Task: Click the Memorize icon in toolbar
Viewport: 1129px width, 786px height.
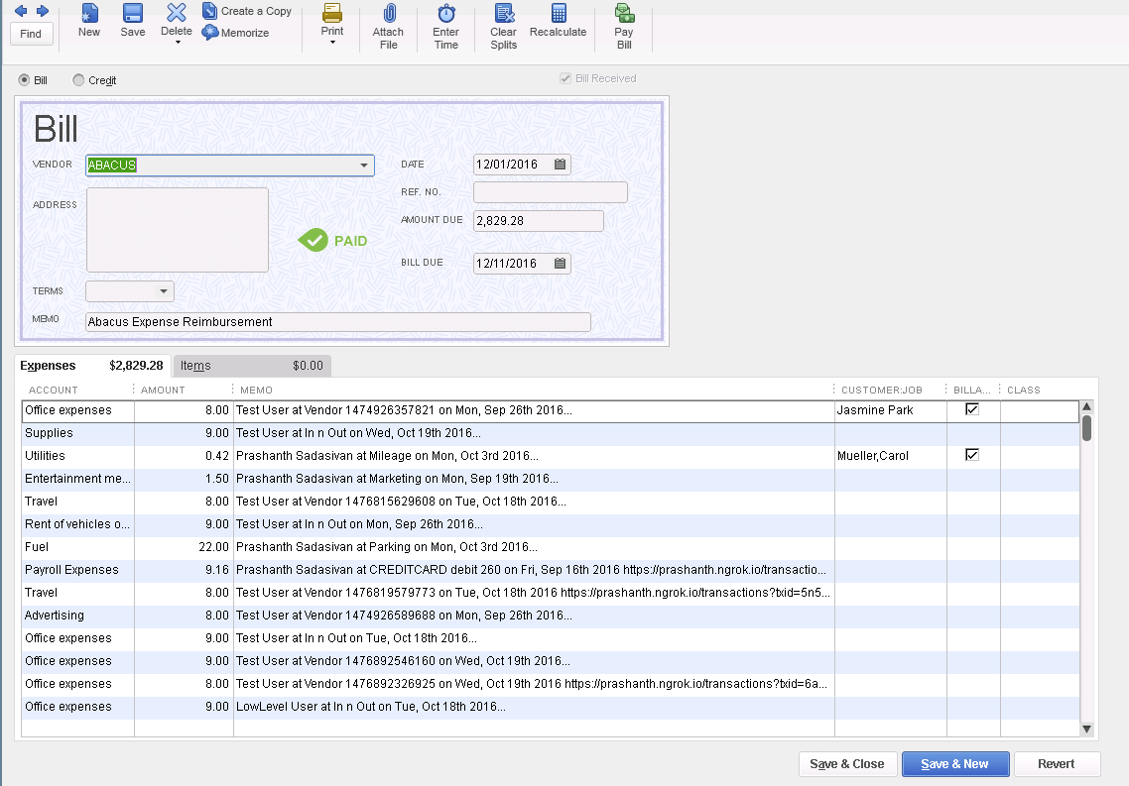Action: tap(210, 33)
